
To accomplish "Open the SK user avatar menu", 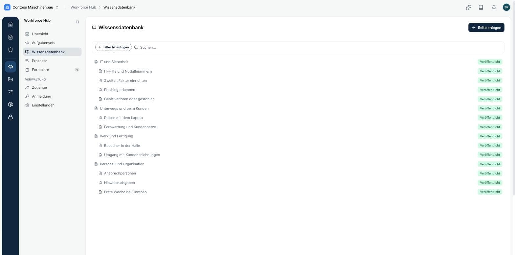I will pos(506,7).
